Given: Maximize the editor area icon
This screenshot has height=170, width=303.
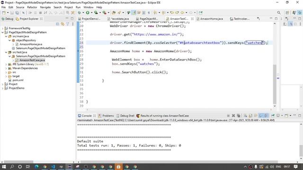Looking at the screenshot, I should (276, 19).
